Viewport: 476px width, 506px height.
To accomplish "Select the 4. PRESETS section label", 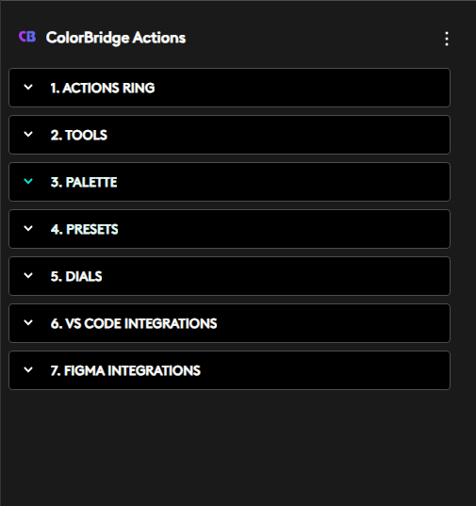I will pos(84,229).
